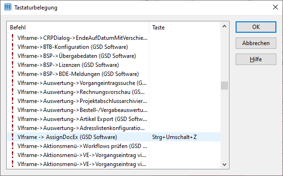Sort by the Befehl column header

(x=78, y=28)
